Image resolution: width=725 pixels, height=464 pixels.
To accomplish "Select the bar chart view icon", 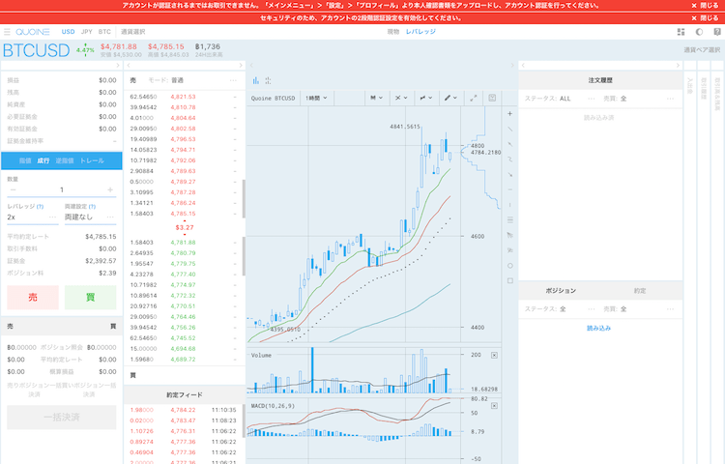I will pyautogui.click(x=256, y=80).
